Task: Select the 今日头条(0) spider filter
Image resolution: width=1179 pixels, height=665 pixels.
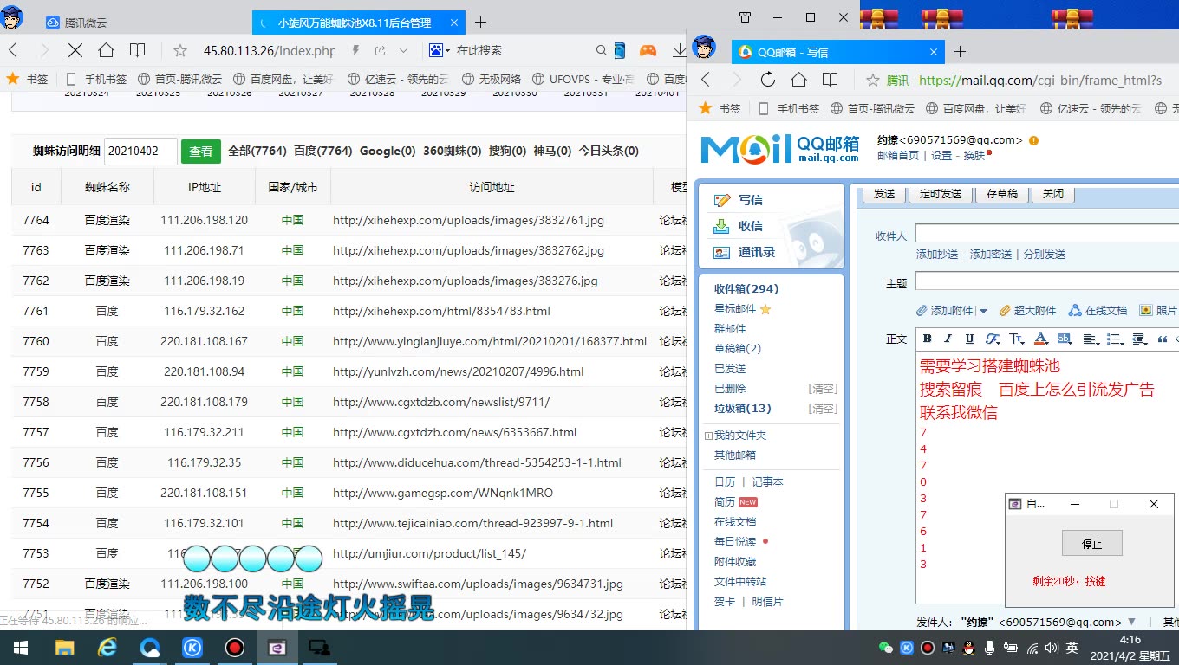Action: 609,151
